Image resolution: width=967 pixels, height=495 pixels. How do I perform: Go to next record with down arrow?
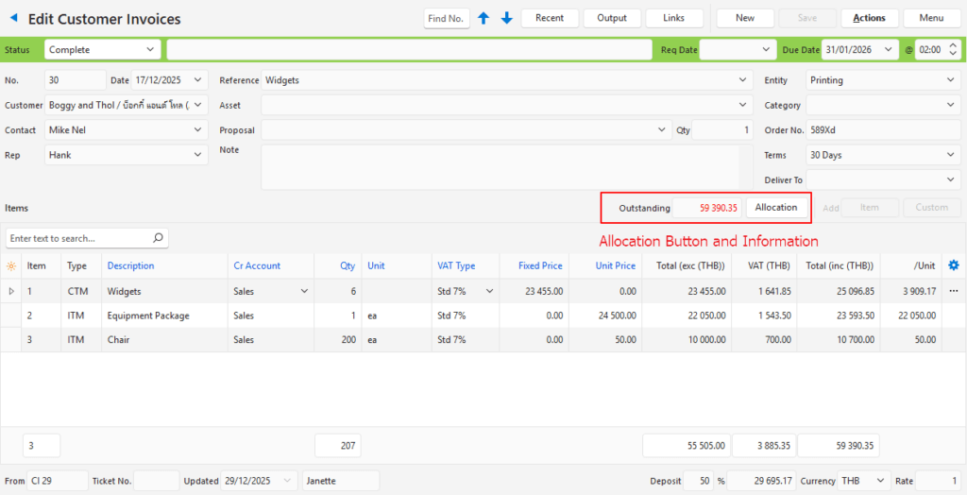[507, 18]
